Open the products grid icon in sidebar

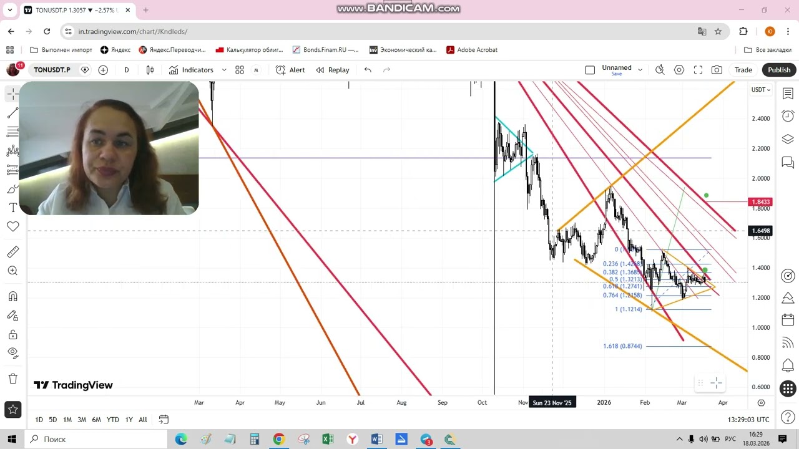[788, 389]
